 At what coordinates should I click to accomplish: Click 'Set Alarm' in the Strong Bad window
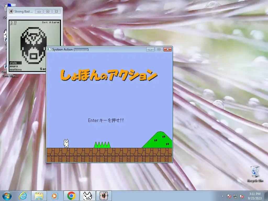[51, 23]
